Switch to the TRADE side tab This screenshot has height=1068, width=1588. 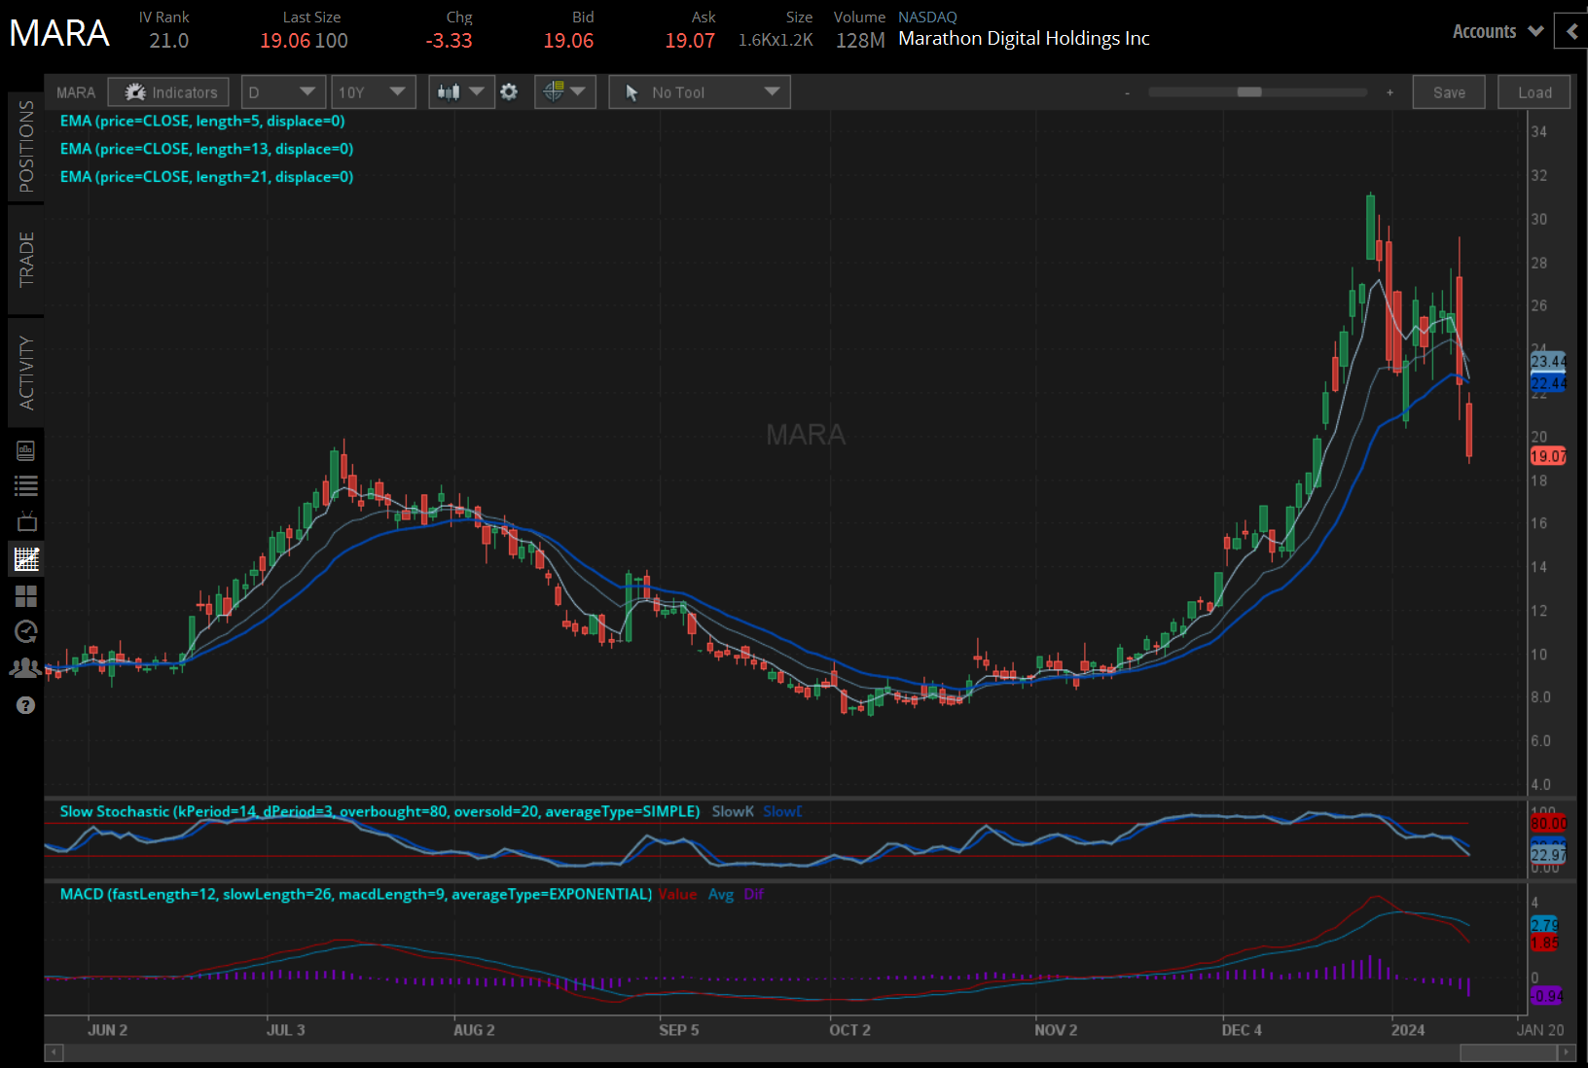[x=26, y=260]
